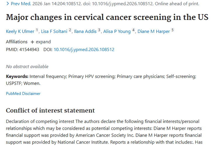Open the PubMed Disclaimer link
This screenshot has height=146, width=219.
tap(23, 94)
